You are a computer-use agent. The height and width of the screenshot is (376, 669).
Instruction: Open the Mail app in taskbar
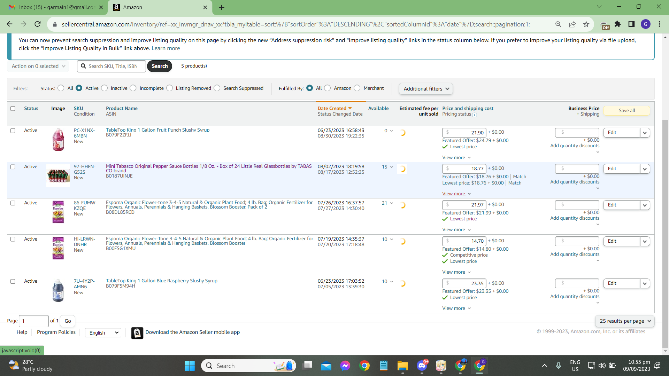click(326, 366)
